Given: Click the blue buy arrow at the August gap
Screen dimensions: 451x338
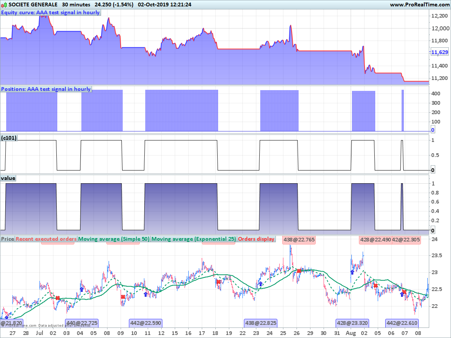Looking at the screenshot, I should 352,272.
